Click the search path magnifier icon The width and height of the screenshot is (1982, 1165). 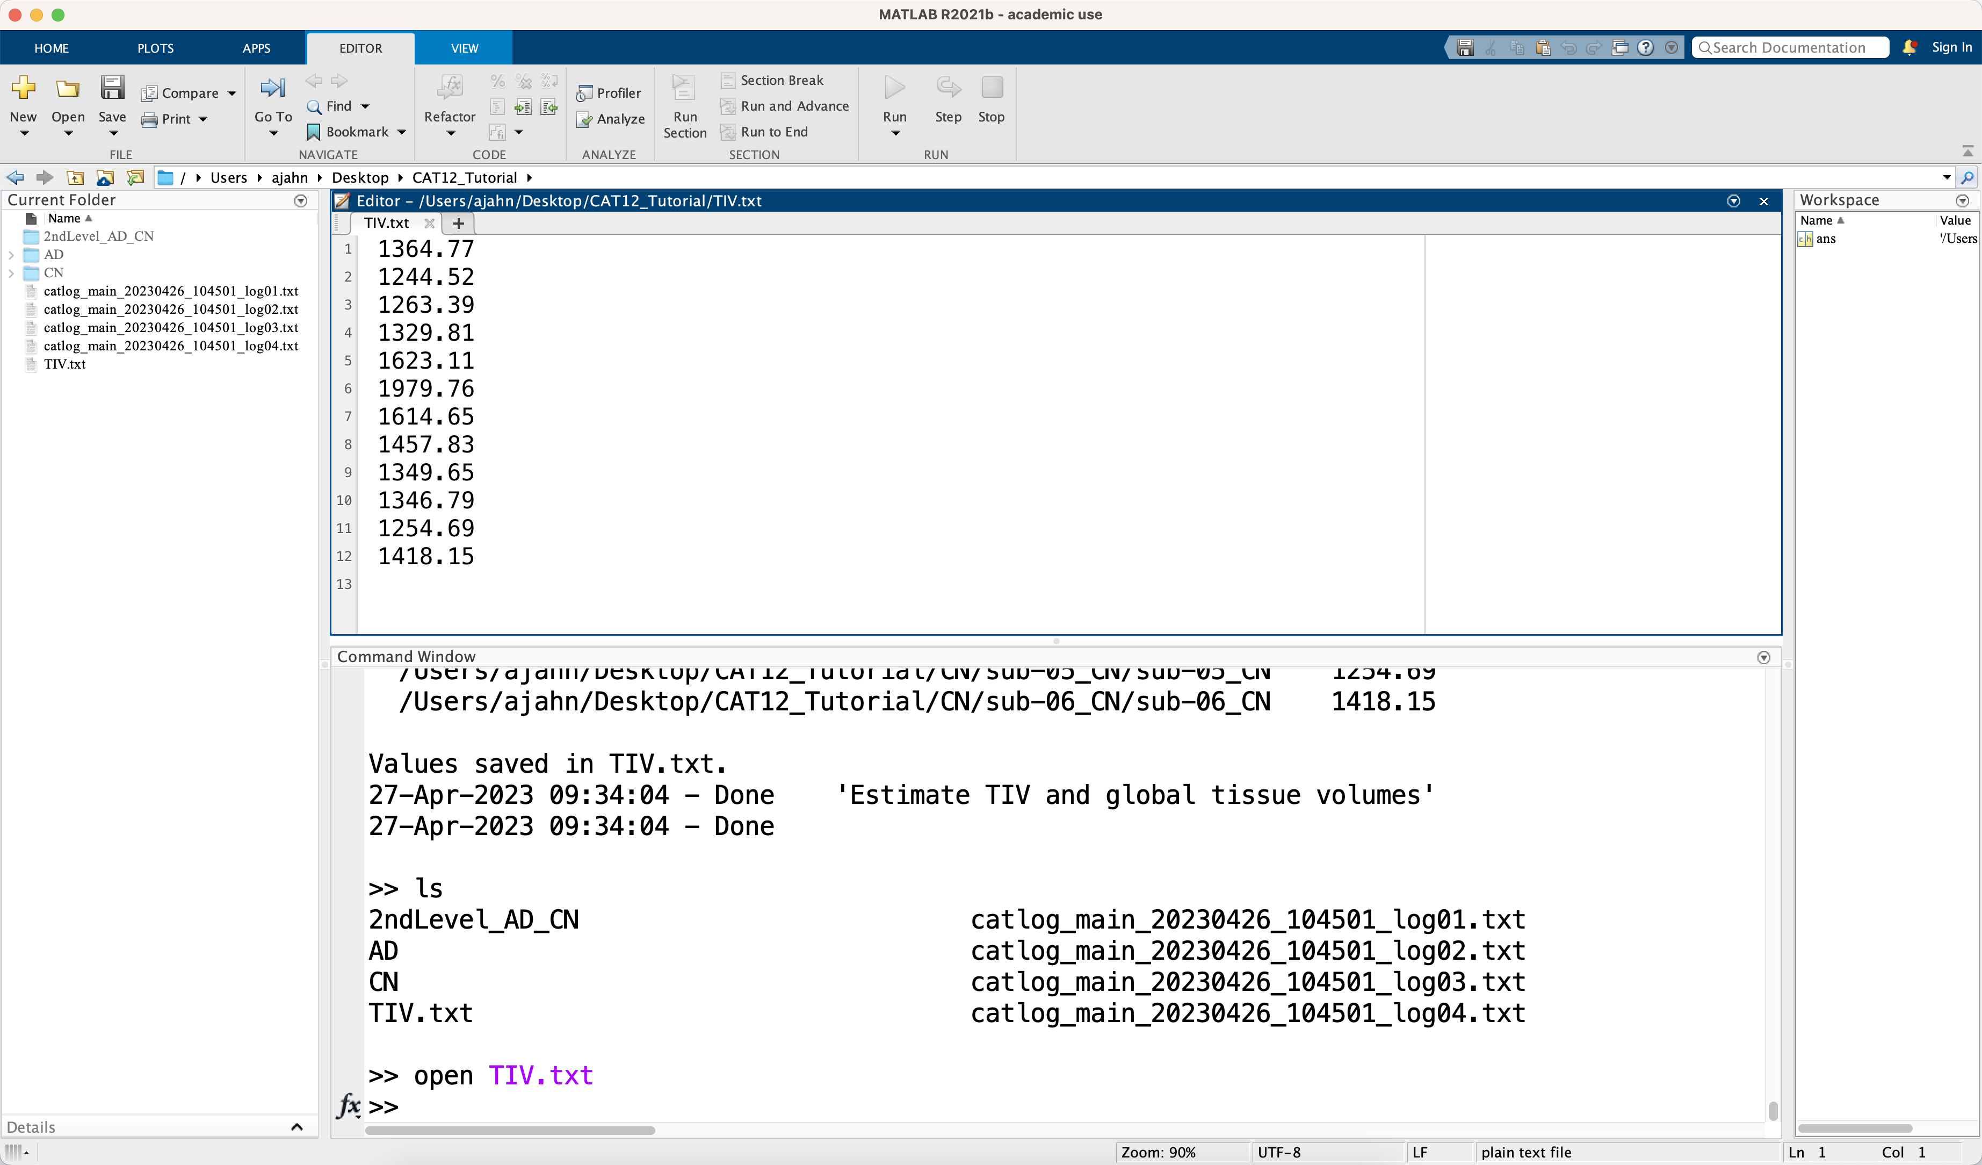(1968, 178)
